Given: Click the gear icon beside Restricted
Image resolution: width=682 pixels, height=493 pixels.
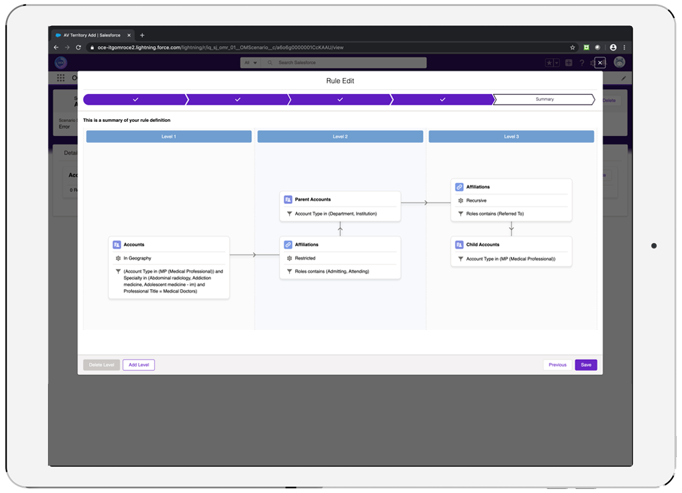Looking at the screenshot, I should pyautogui.click(x=288, y=258).
